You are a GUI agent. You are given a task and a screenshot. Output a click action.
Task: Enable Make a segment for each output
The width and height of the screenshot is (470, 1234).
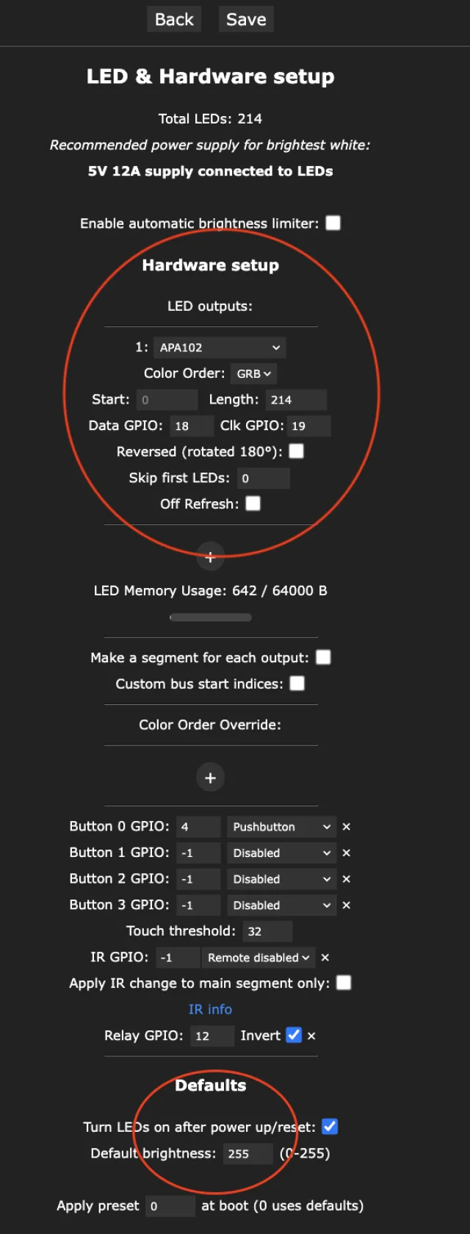point(323,657)
